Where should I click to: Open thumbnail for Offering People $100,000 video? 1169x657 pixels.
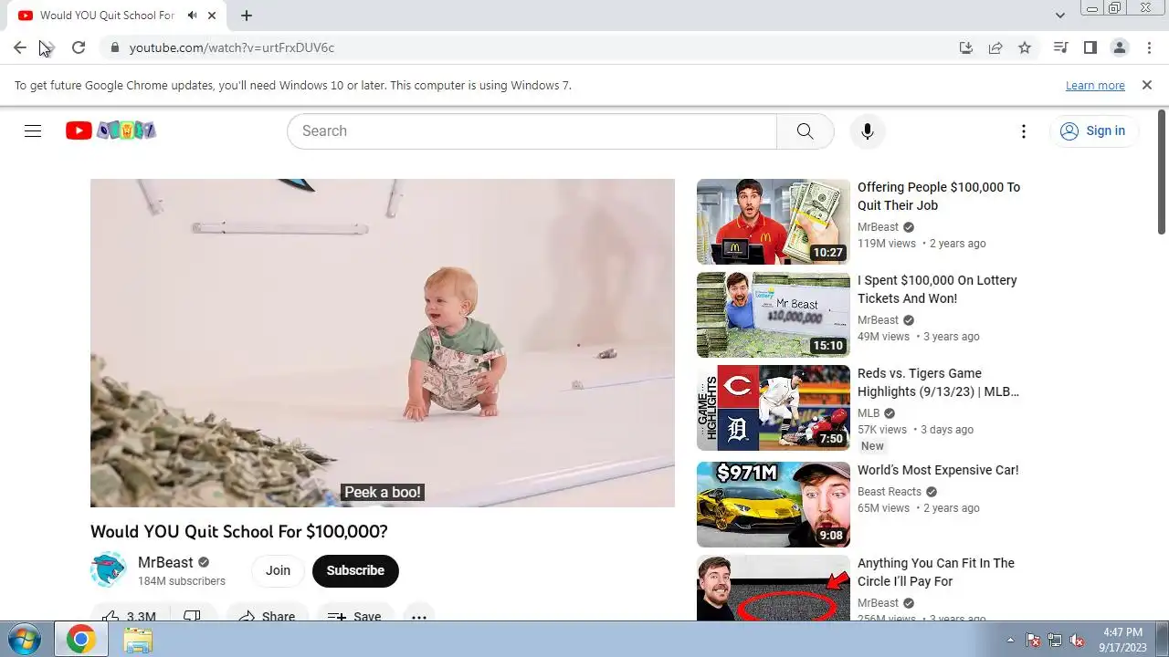(x=774, y=222)
